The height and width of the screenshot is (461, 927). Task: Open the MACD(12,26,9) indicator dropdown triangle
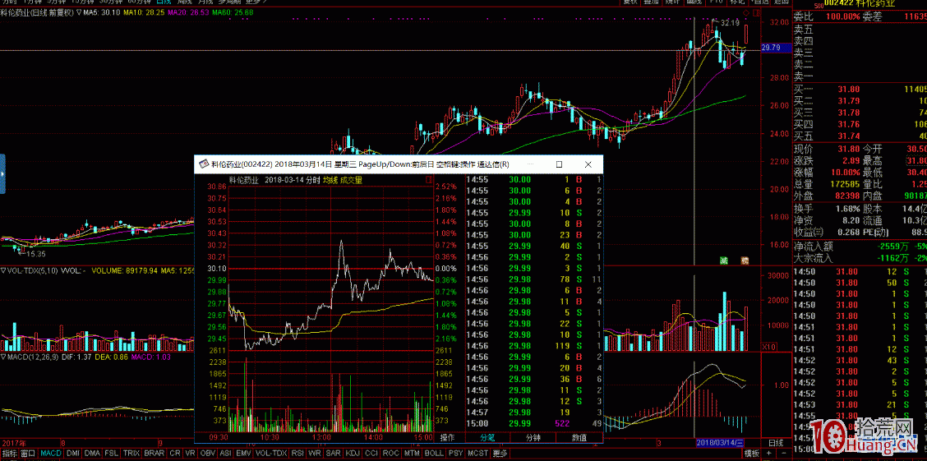pos(3,357)
